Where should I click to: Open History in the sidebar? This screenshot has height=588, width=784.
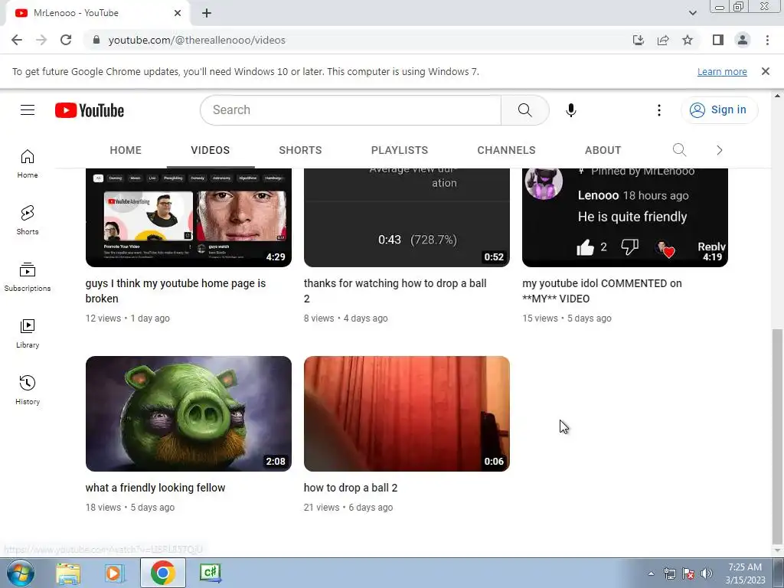[x=28, y=390]
